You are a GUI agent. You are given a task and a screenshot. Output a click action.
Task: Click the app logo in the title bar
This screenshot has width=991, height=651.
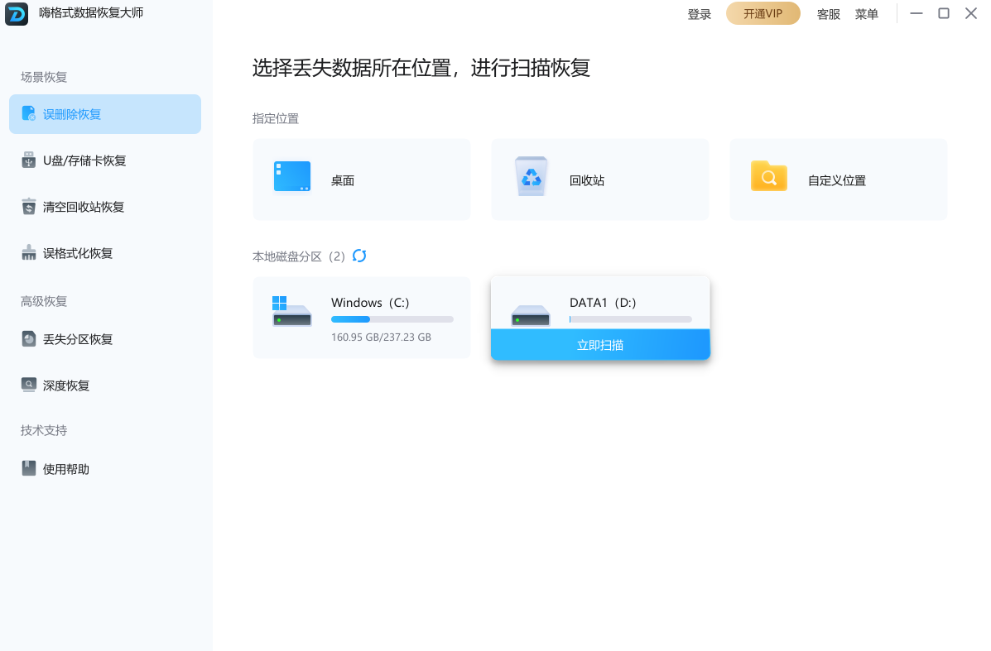[x=17, y=13]
